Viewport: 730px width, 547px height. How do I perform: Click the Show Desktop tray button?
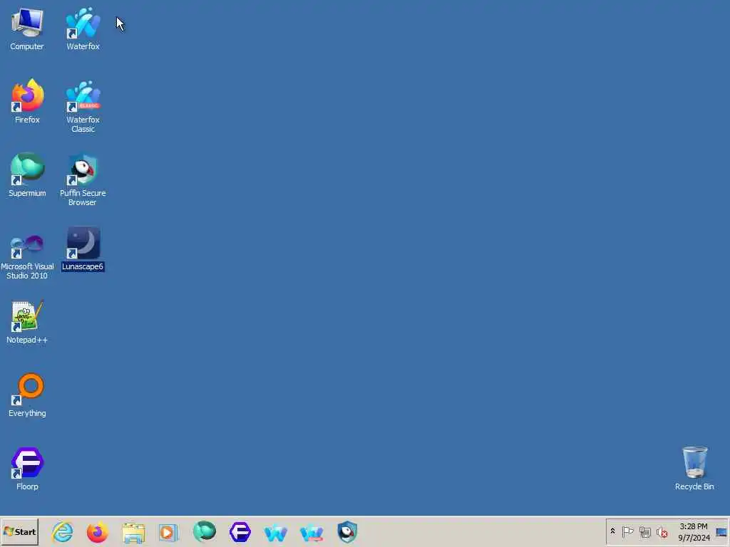coord(721,531)
